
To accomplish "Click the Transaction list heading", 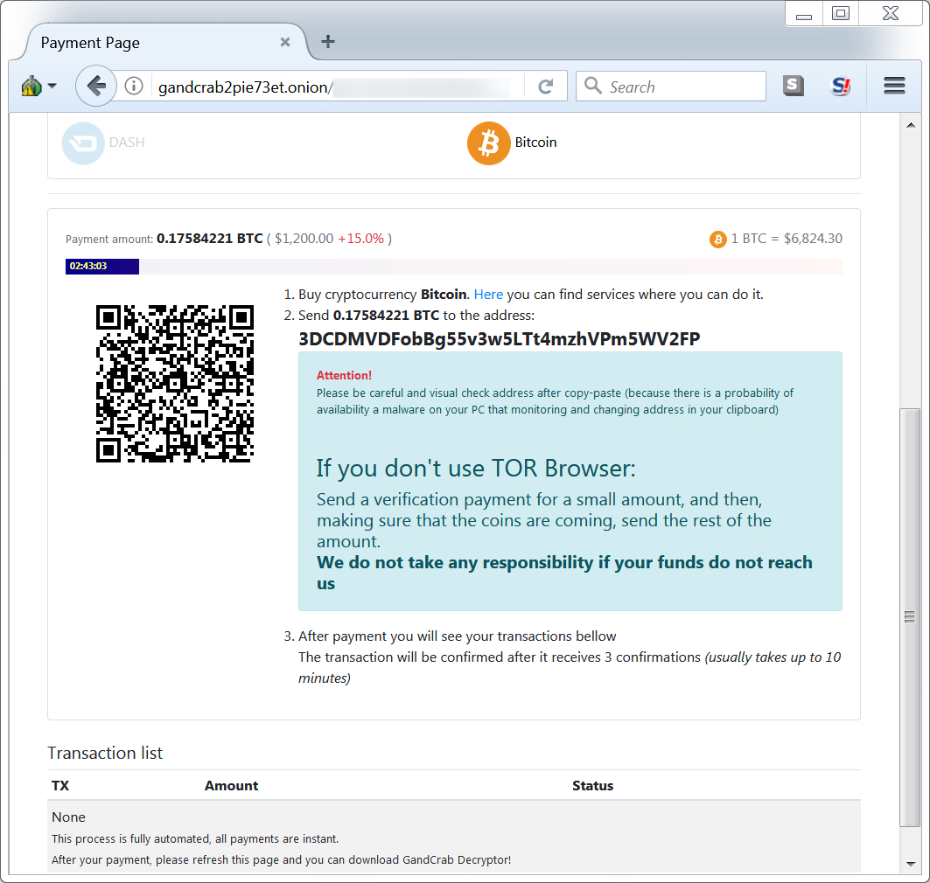I will point(105,753).
